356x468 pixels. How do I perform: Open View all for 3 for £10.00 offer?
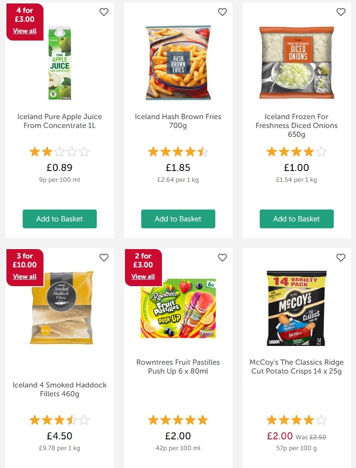tap(25, 277)
